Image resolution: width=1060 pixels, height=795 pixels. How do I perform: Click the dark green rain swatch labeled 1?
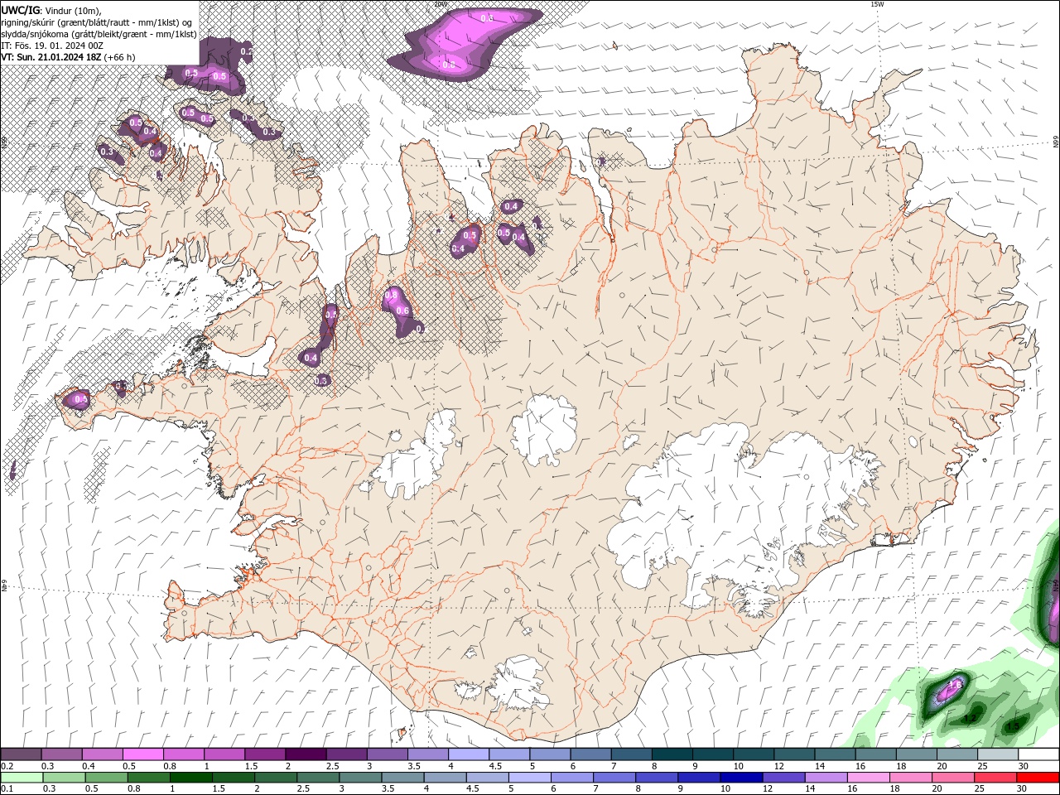[x=190, y=778]
